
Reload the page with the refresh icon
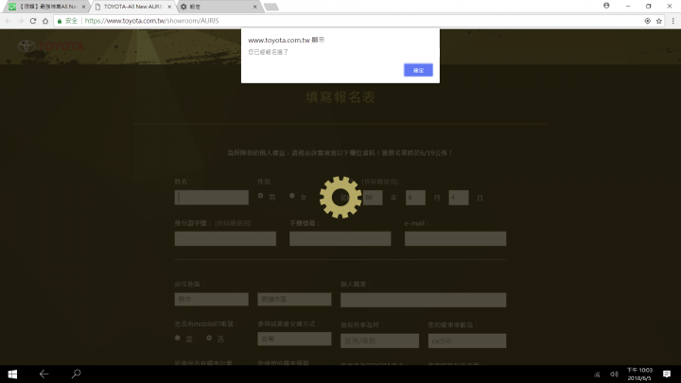click(33, 21)
